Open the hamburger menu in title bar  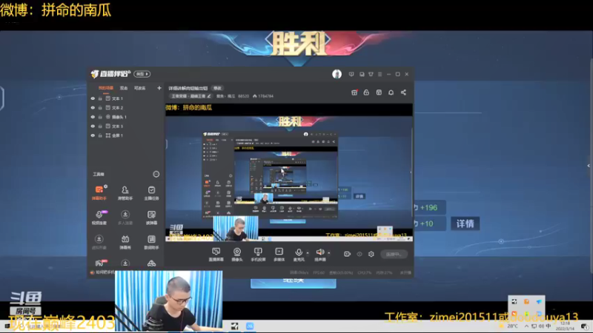[x=380, y=75]
